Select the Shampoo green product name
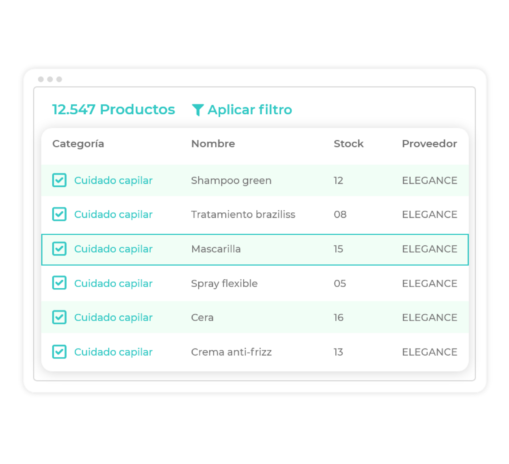The height and width of the screenshot is (464, 509). point(231,181)
